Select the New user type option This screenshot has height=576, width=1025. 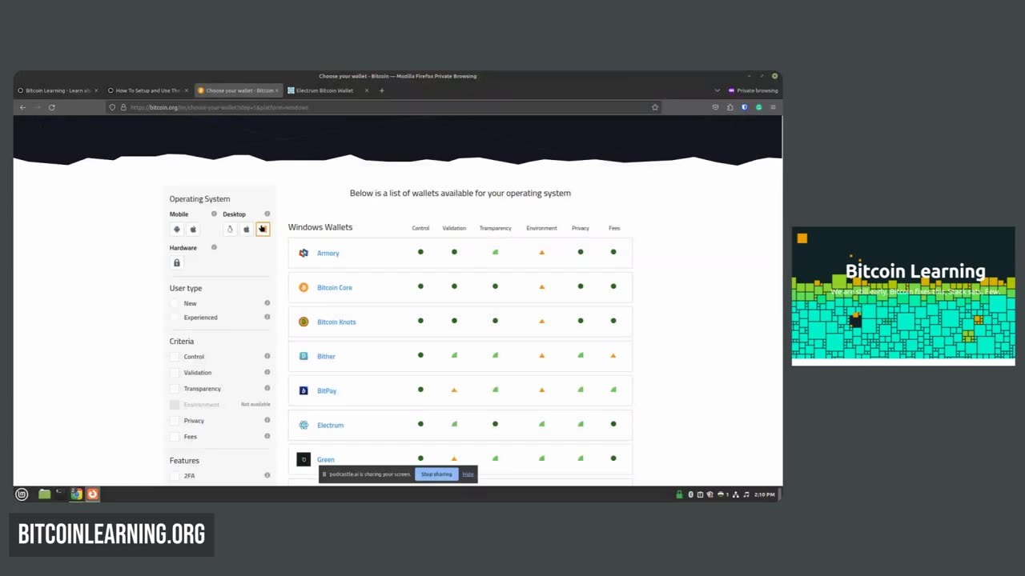(x=175, y=303)
